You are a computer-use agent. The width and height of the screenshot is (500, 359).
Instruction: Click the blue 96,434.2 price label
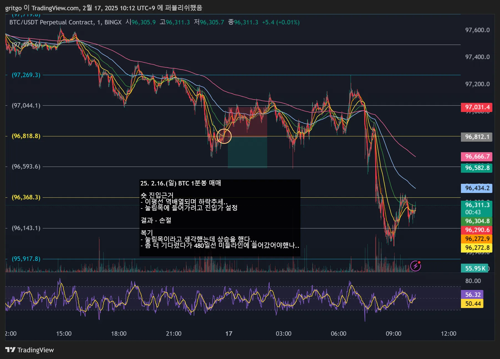click(x=477, y=188)
